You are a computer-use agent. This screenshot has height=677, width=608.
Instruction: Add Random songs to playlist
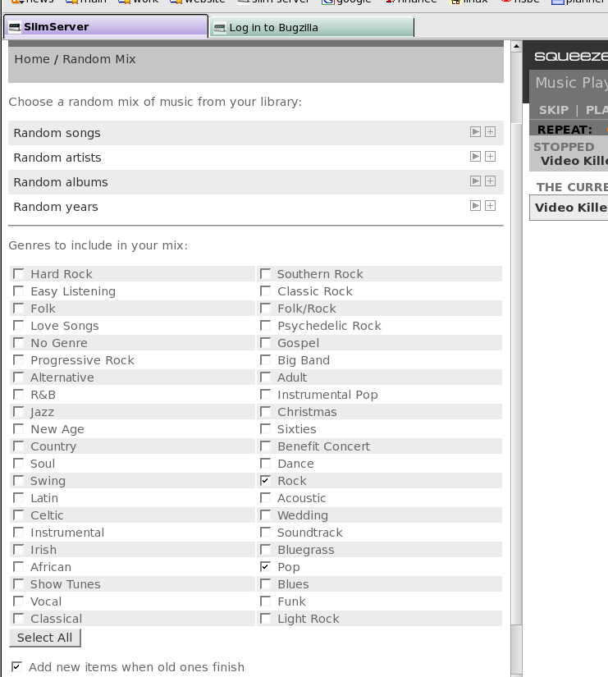[490, 132]
